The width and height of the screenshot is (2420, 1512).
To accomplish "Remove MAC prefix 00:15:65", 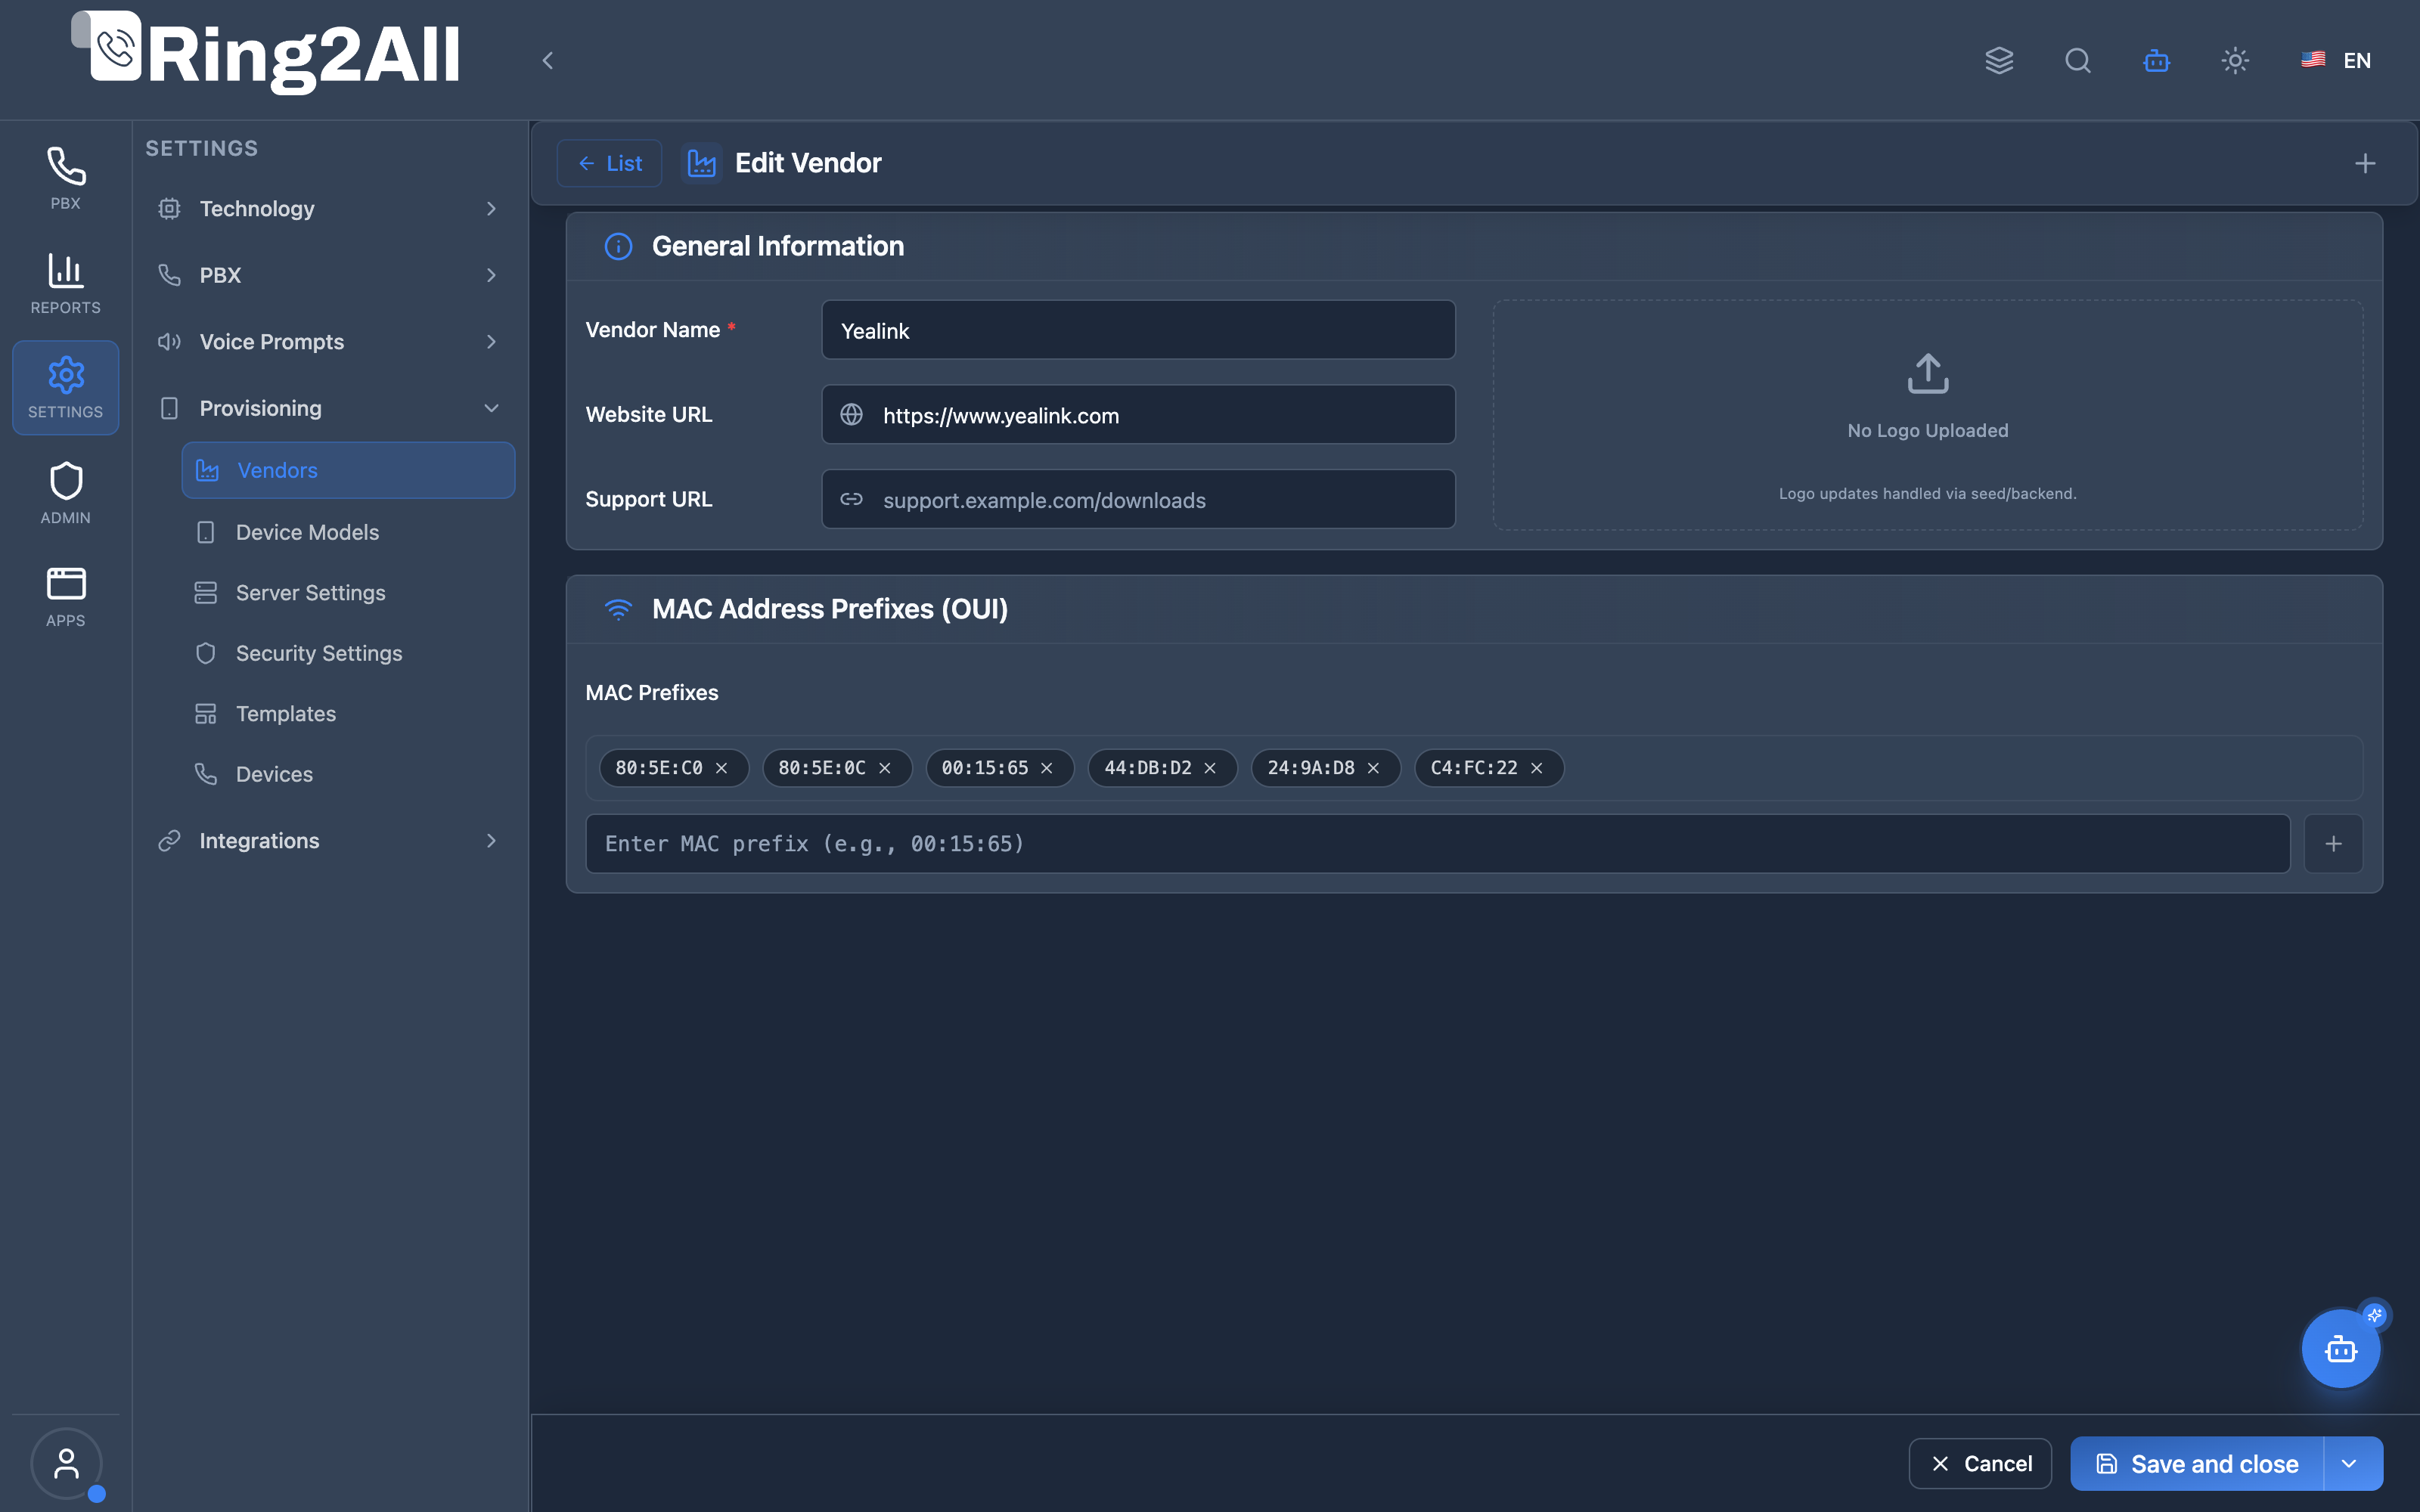I will (x=1047, y=768).
